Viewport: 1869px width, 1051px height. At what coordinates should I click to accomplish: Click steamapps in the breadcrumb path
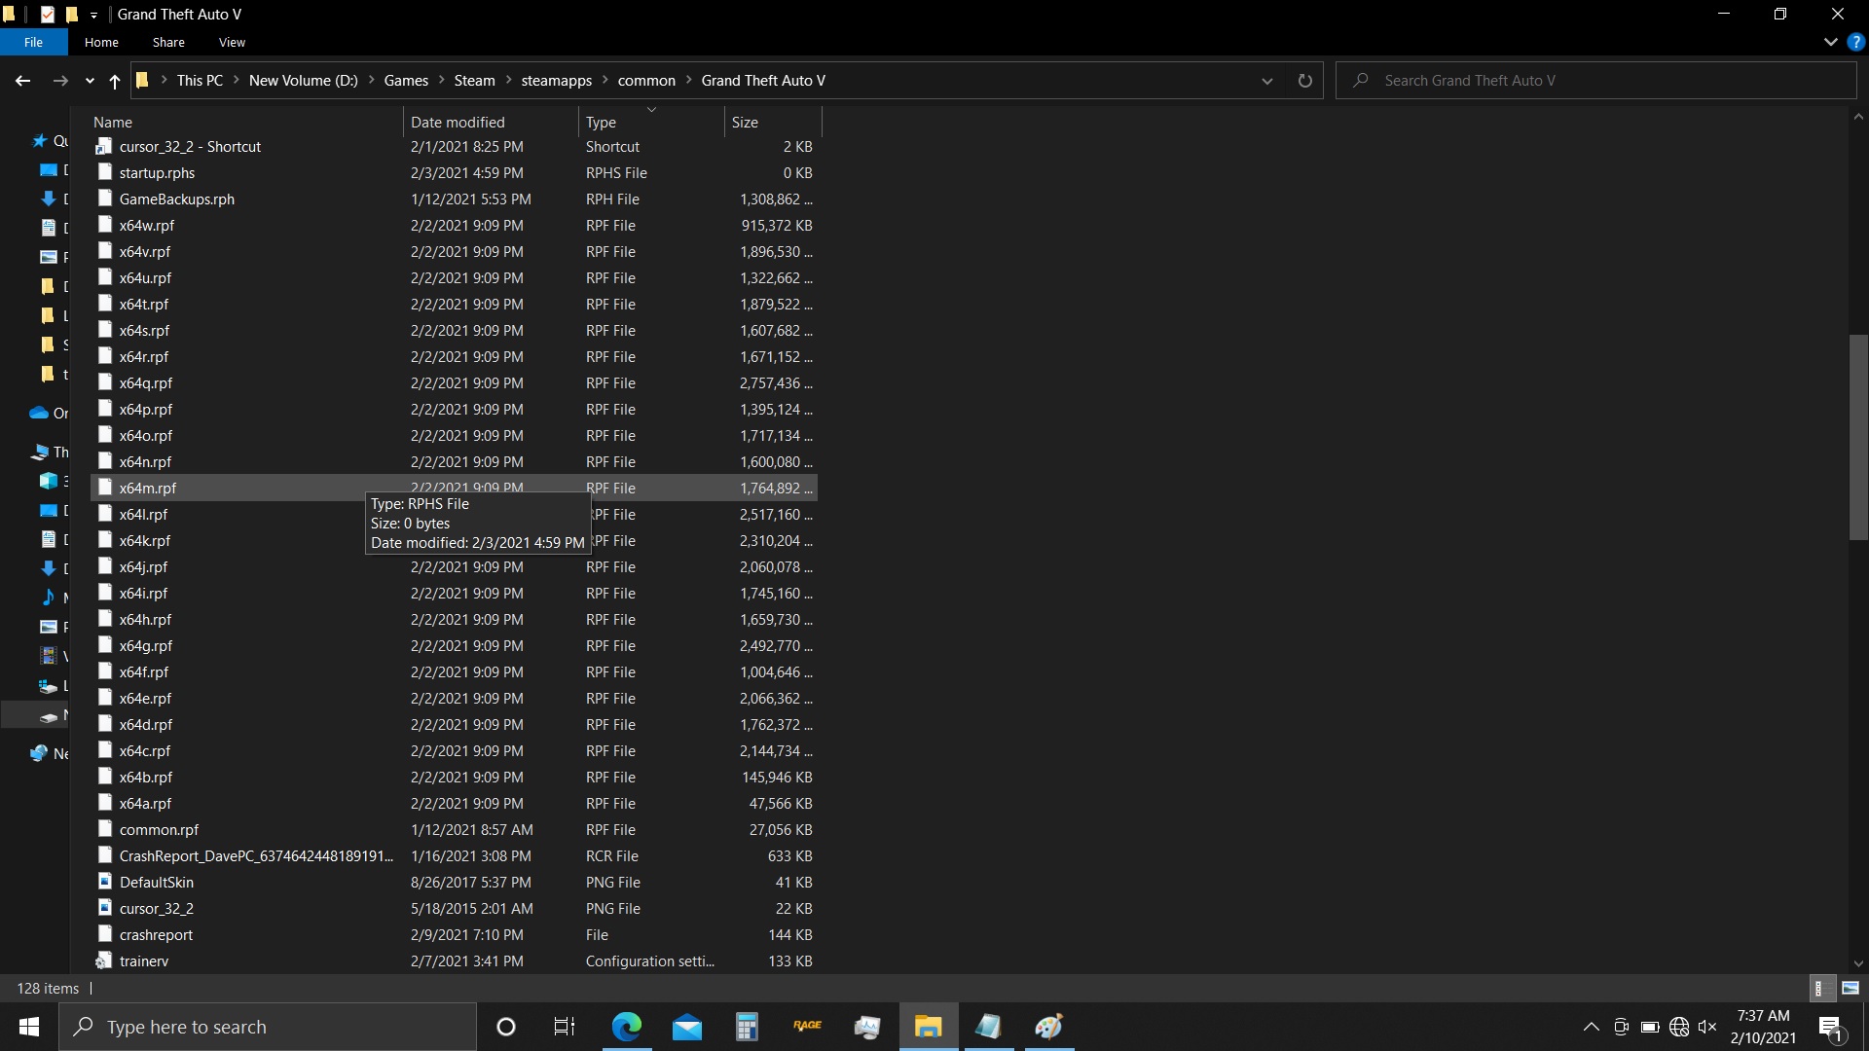tap(556, 81)
